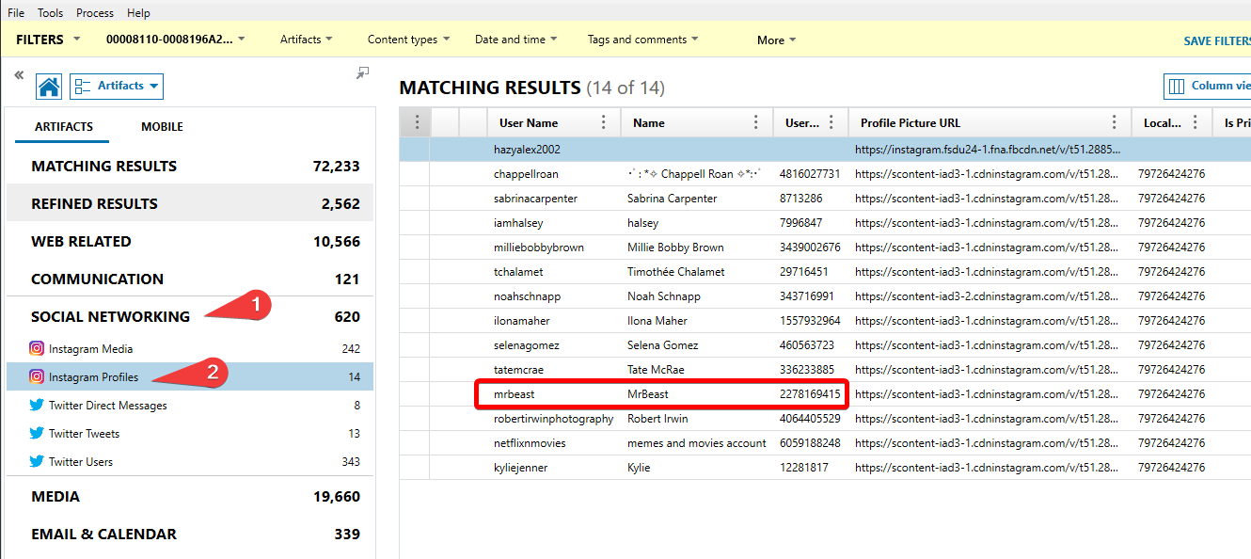Select the Twitter Tweets artifact

[190, 434]
